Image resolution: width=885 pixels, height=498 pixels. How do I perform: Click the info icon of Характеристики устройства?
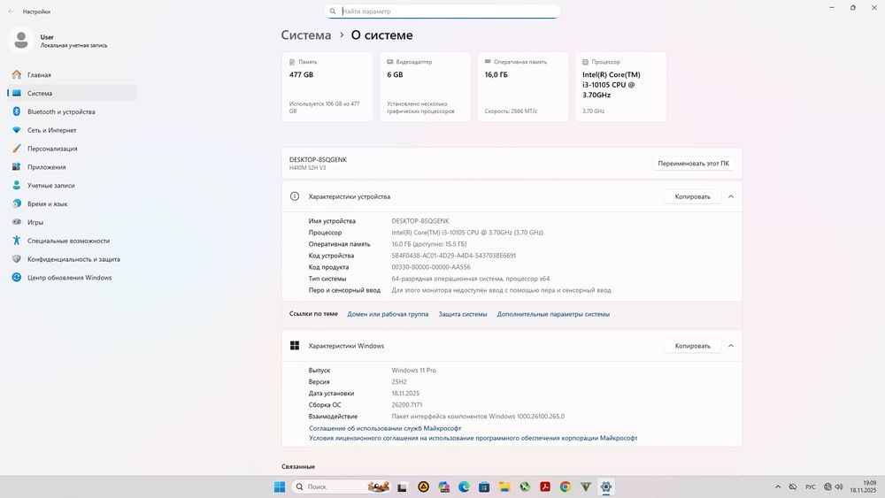click(295, 196)
